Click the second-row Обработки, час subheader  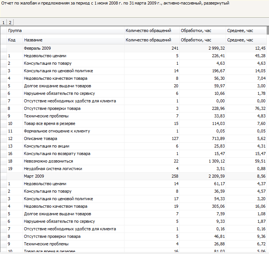click(x=203, y=40)
